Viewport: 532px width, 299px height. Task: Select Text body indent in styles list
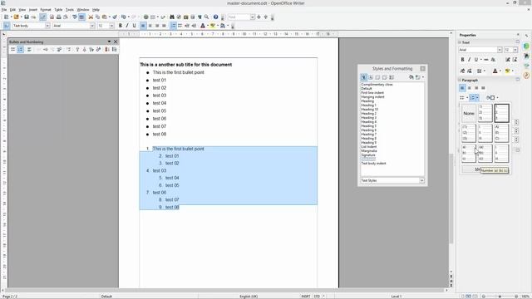click(373, 164)
